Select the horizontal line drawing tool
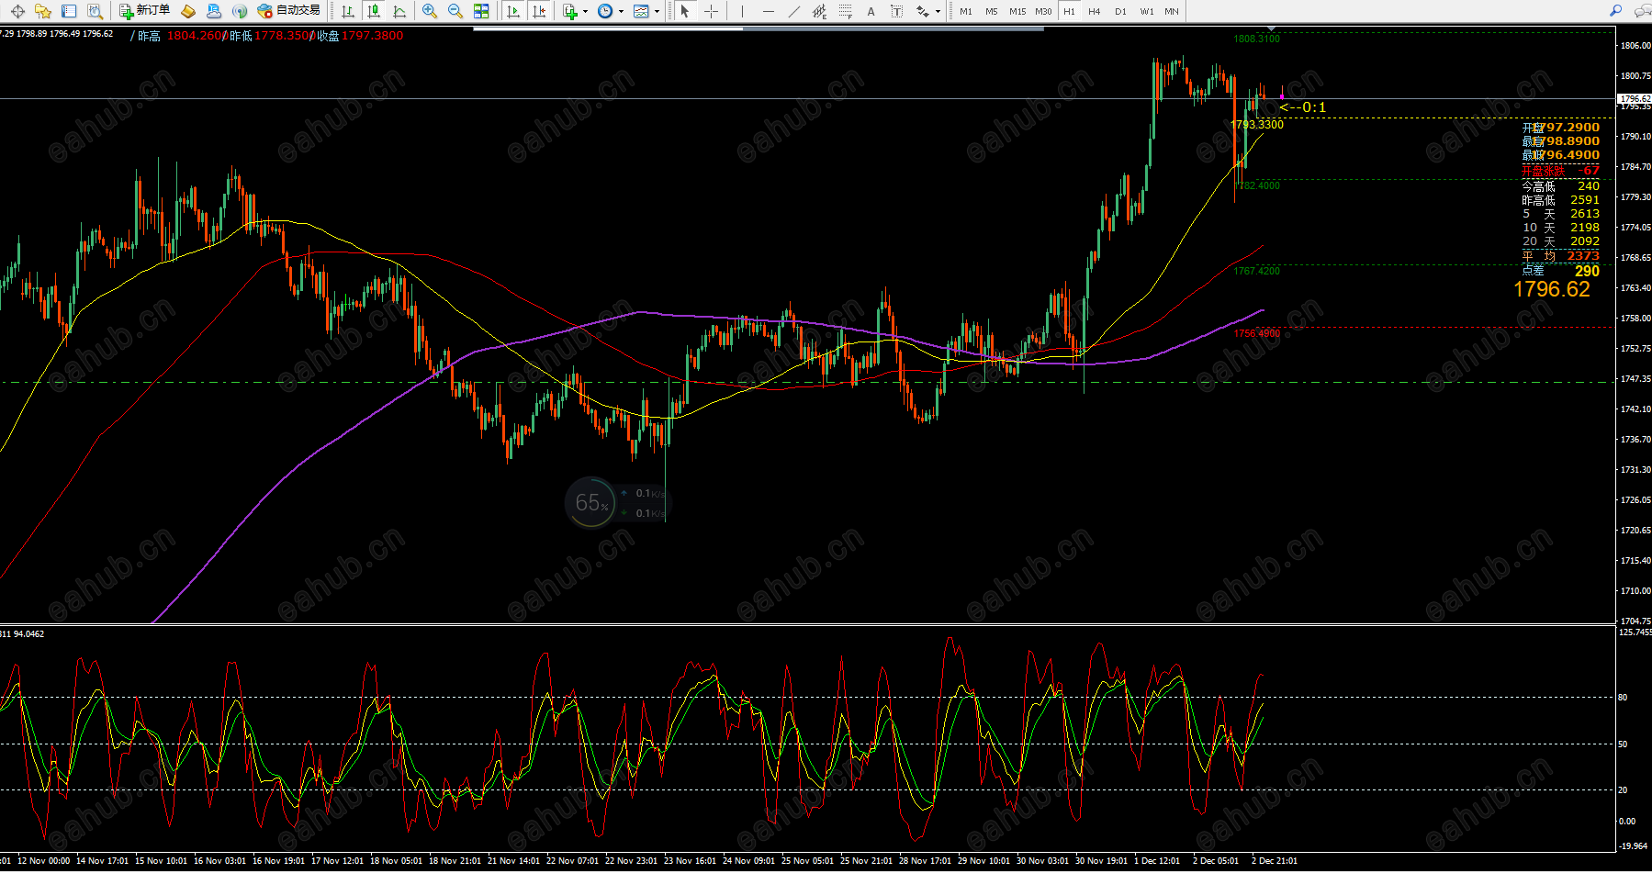The width and height of the screenshot is (1652, 873). pos(768,11)
